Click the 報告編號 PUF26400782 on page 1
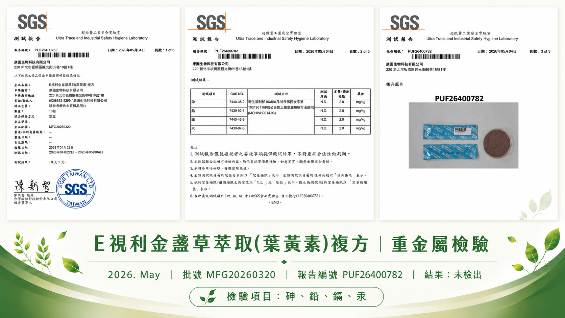 (36, 50)
